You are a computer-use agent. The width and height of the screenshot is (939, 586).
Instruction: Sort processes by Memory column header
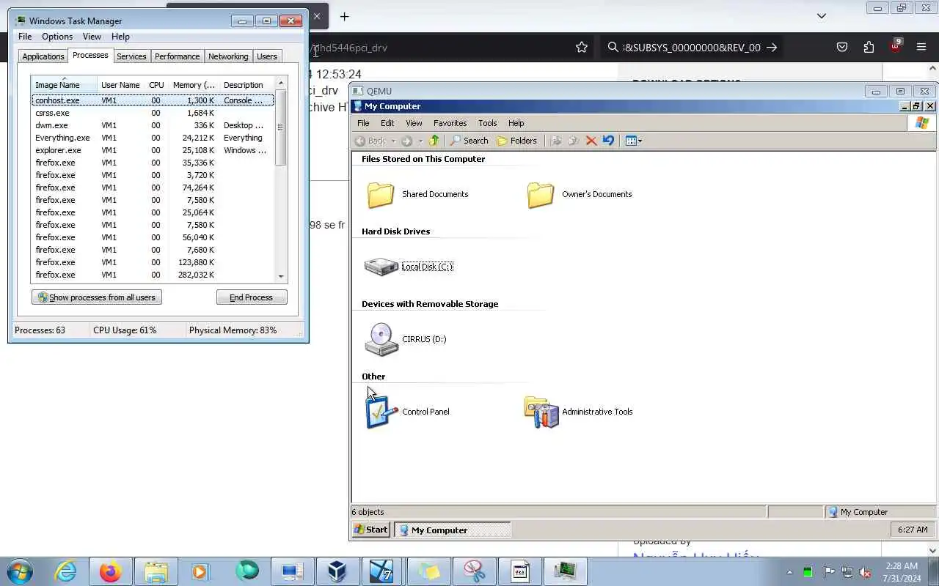coord(194,85)
